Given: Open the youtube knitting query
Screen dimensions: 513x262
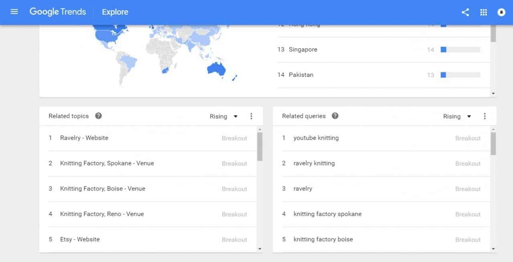Looking at the screenshot, I should (x=316, y=138).
